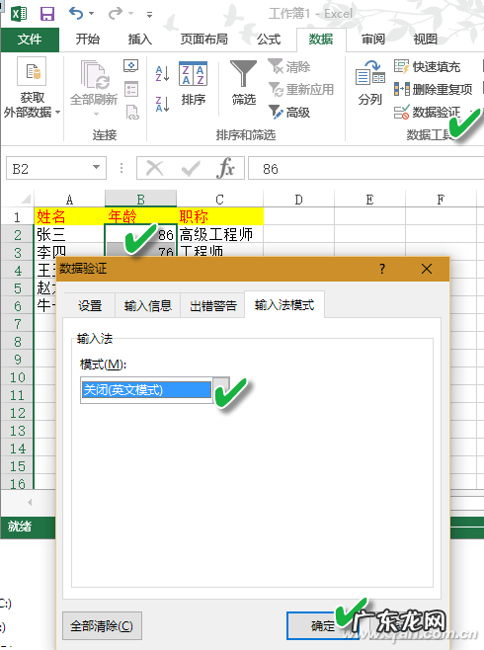Toggle the 筛选 filter funnel
The height and width of the screenshot is (650, 484).
[x=244, y=83]
